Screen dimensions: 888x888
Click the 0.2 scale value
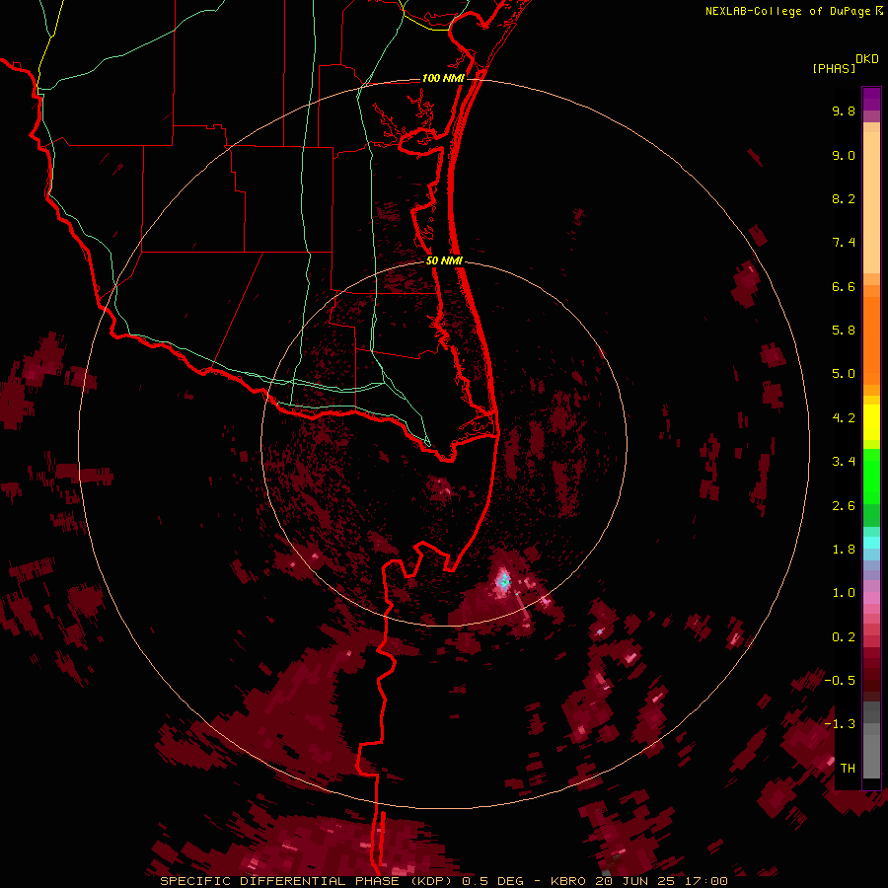(x=844, y=637)
